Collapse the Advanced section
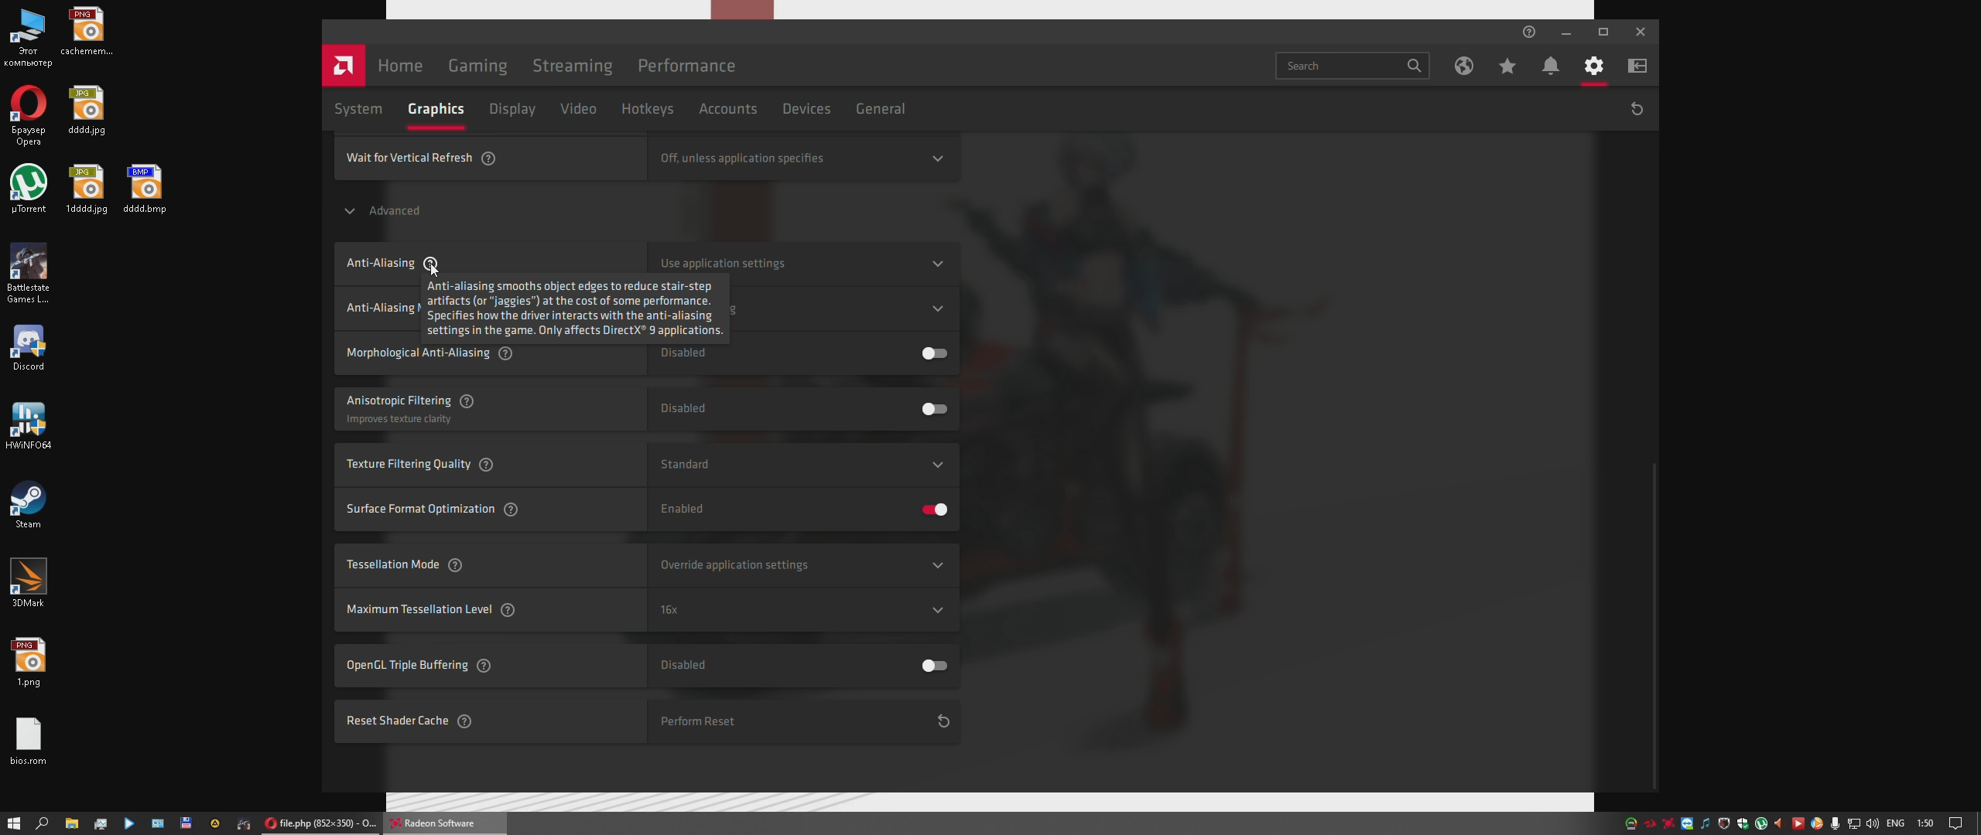Screen dimensions: 1981x835 pyautogui.click(x=350, y=211)
